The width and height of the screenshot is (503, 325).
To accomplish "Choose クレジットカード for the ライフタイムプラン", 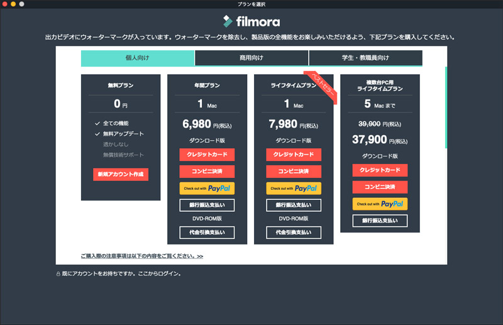I will (294, 154).
